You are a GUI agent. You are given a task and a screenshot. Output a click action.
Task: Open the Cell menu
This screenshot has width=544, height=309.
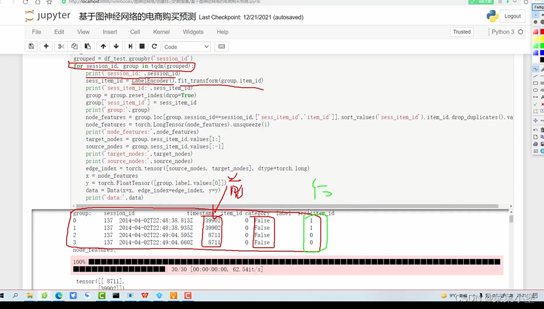(135, 32)
